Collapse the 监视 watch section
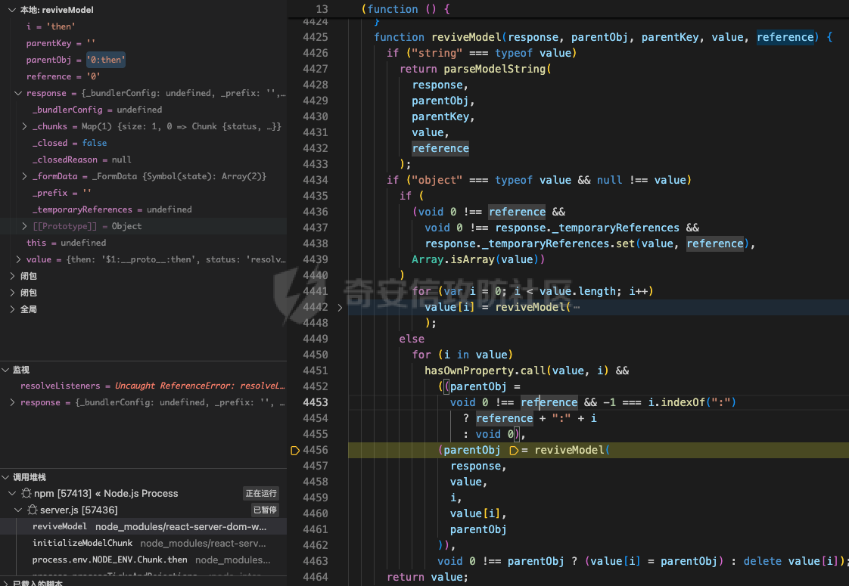 5,371
